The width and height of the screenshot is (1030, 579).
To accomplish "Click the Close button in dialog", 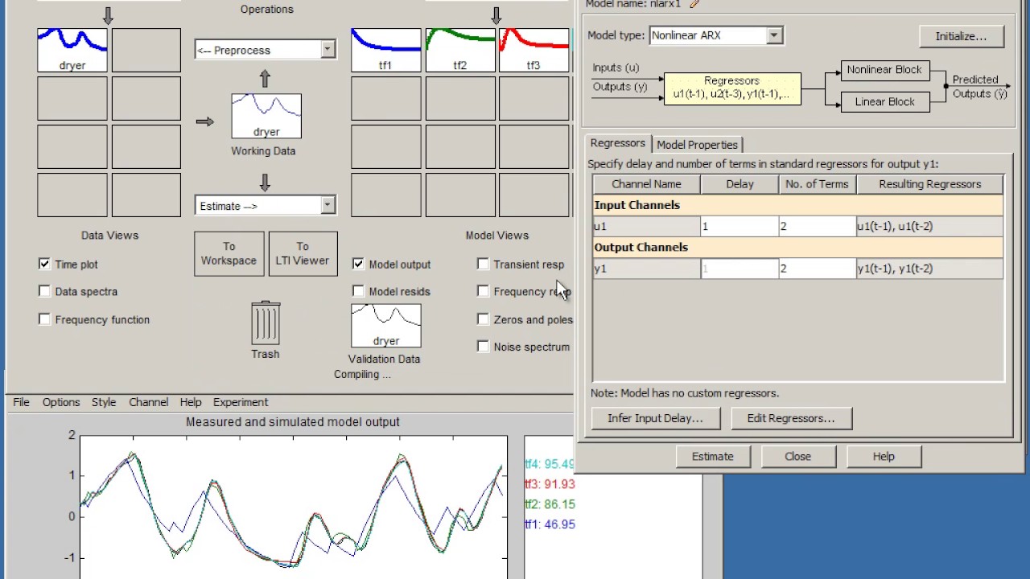I will click(x=798, y=456).
